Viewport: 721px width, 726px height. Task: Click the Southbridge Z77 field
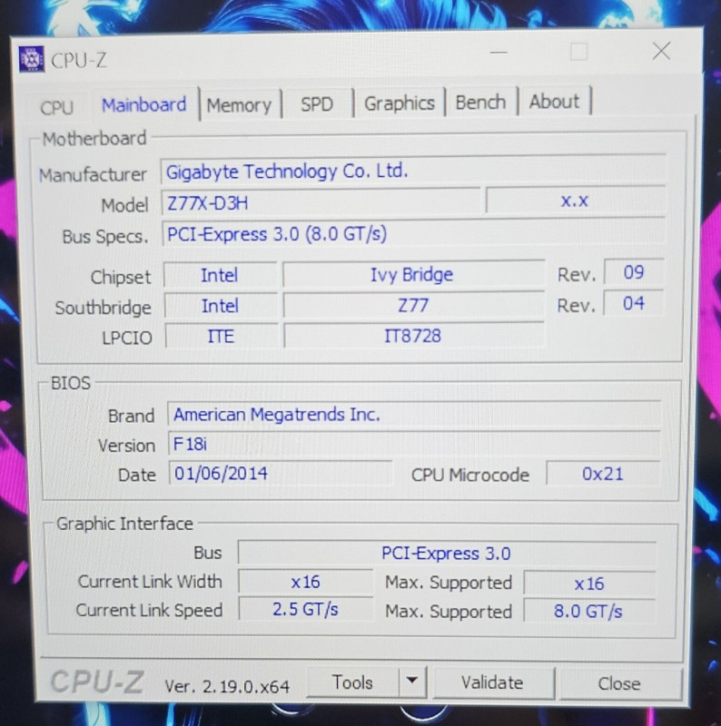413,305
